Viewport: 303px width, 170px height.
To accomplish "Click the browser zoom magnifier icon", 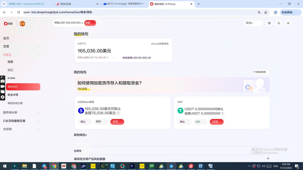I will [x=259, y=12].
